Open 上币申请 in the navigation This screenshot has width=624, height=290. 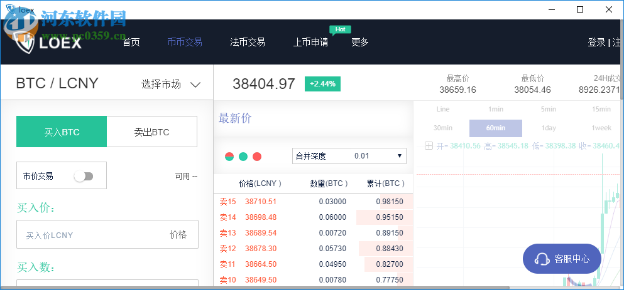point(310,42)
